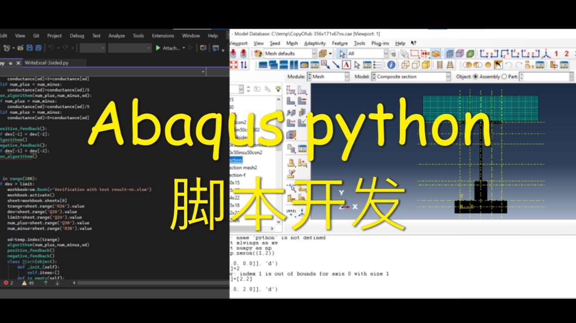This screenshot has width=576, height=323.
Task: Select '0x50insu50con2' item in model tree
Action: tap(246, 152)
